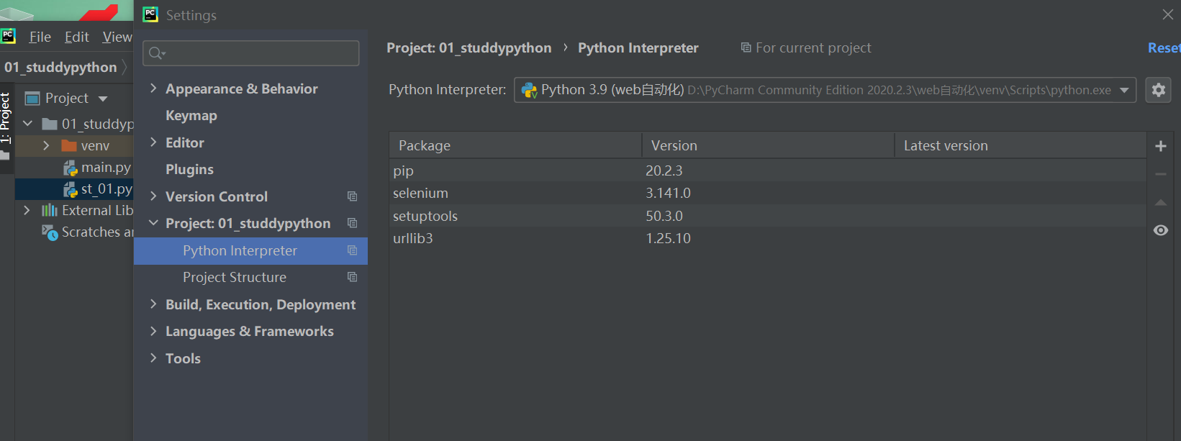Click the Reset link
The image size is (1181, 441).
(x=1163, y=47)
